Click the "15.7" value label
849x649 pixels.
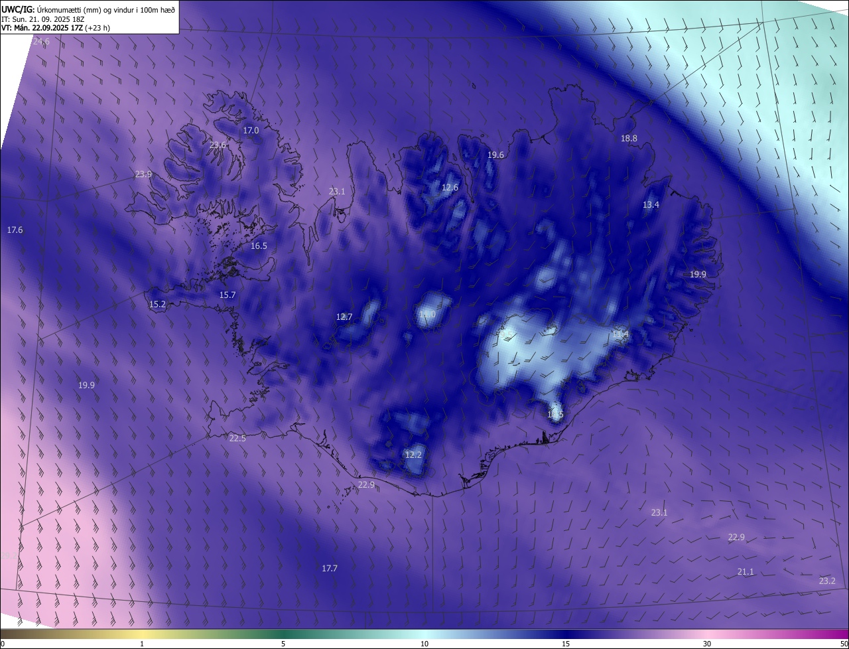coord(228,295)
